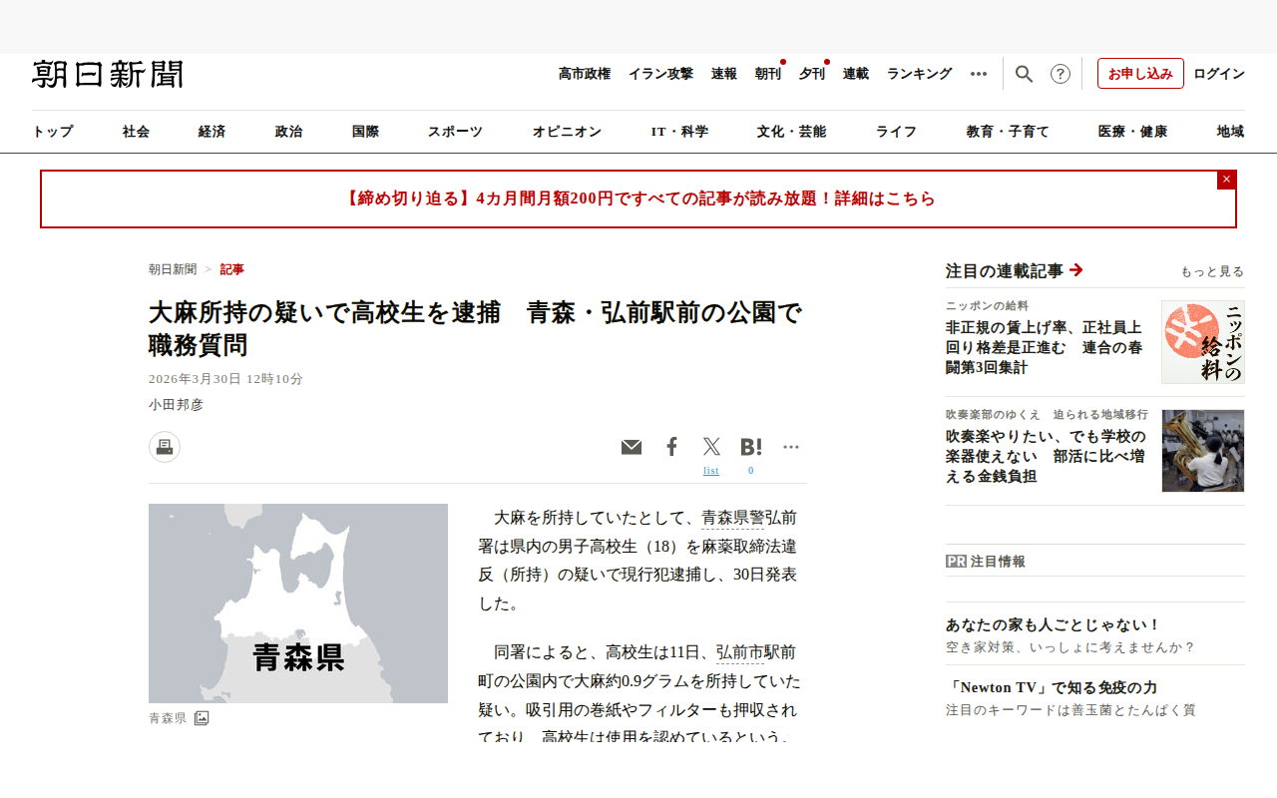Open the Newton TV PR link
Viewport: 1277px width, 798px height.
coord(1052,687)
